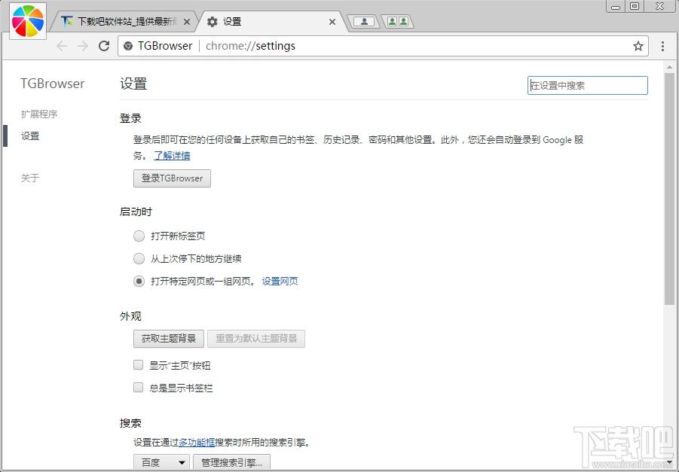Viewport: 679px width, 472px height.
Task: Open the 多功能框 link
Action: click(197, 443)
